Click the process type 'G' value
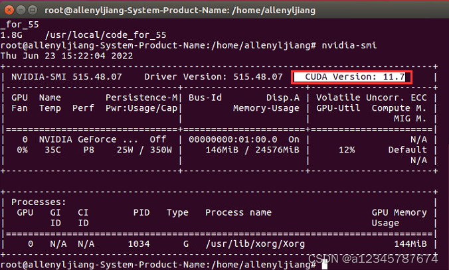 (x=186, y=244)
